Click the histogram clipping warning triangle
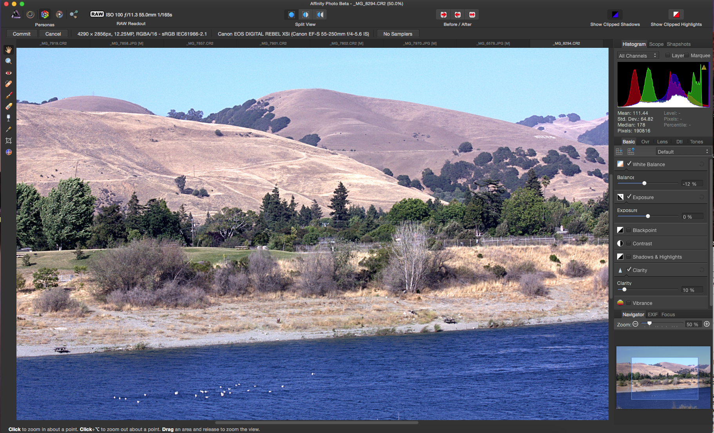 pos(704,67)
